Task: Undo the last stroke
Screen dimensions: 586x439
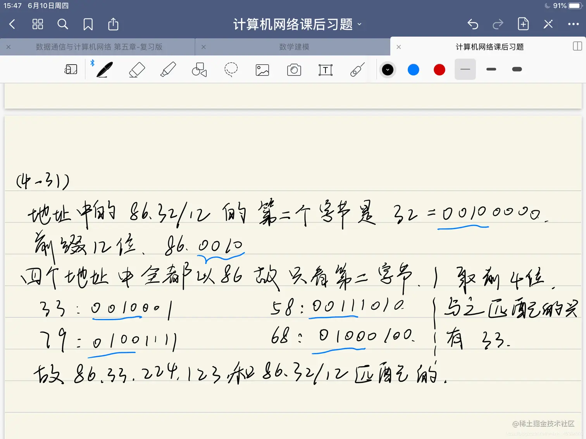Action: pos(473,24)
